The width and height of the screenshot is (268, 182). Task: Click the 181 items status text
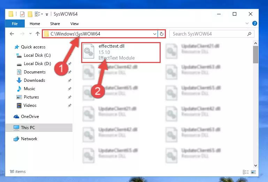click(18, 172)
